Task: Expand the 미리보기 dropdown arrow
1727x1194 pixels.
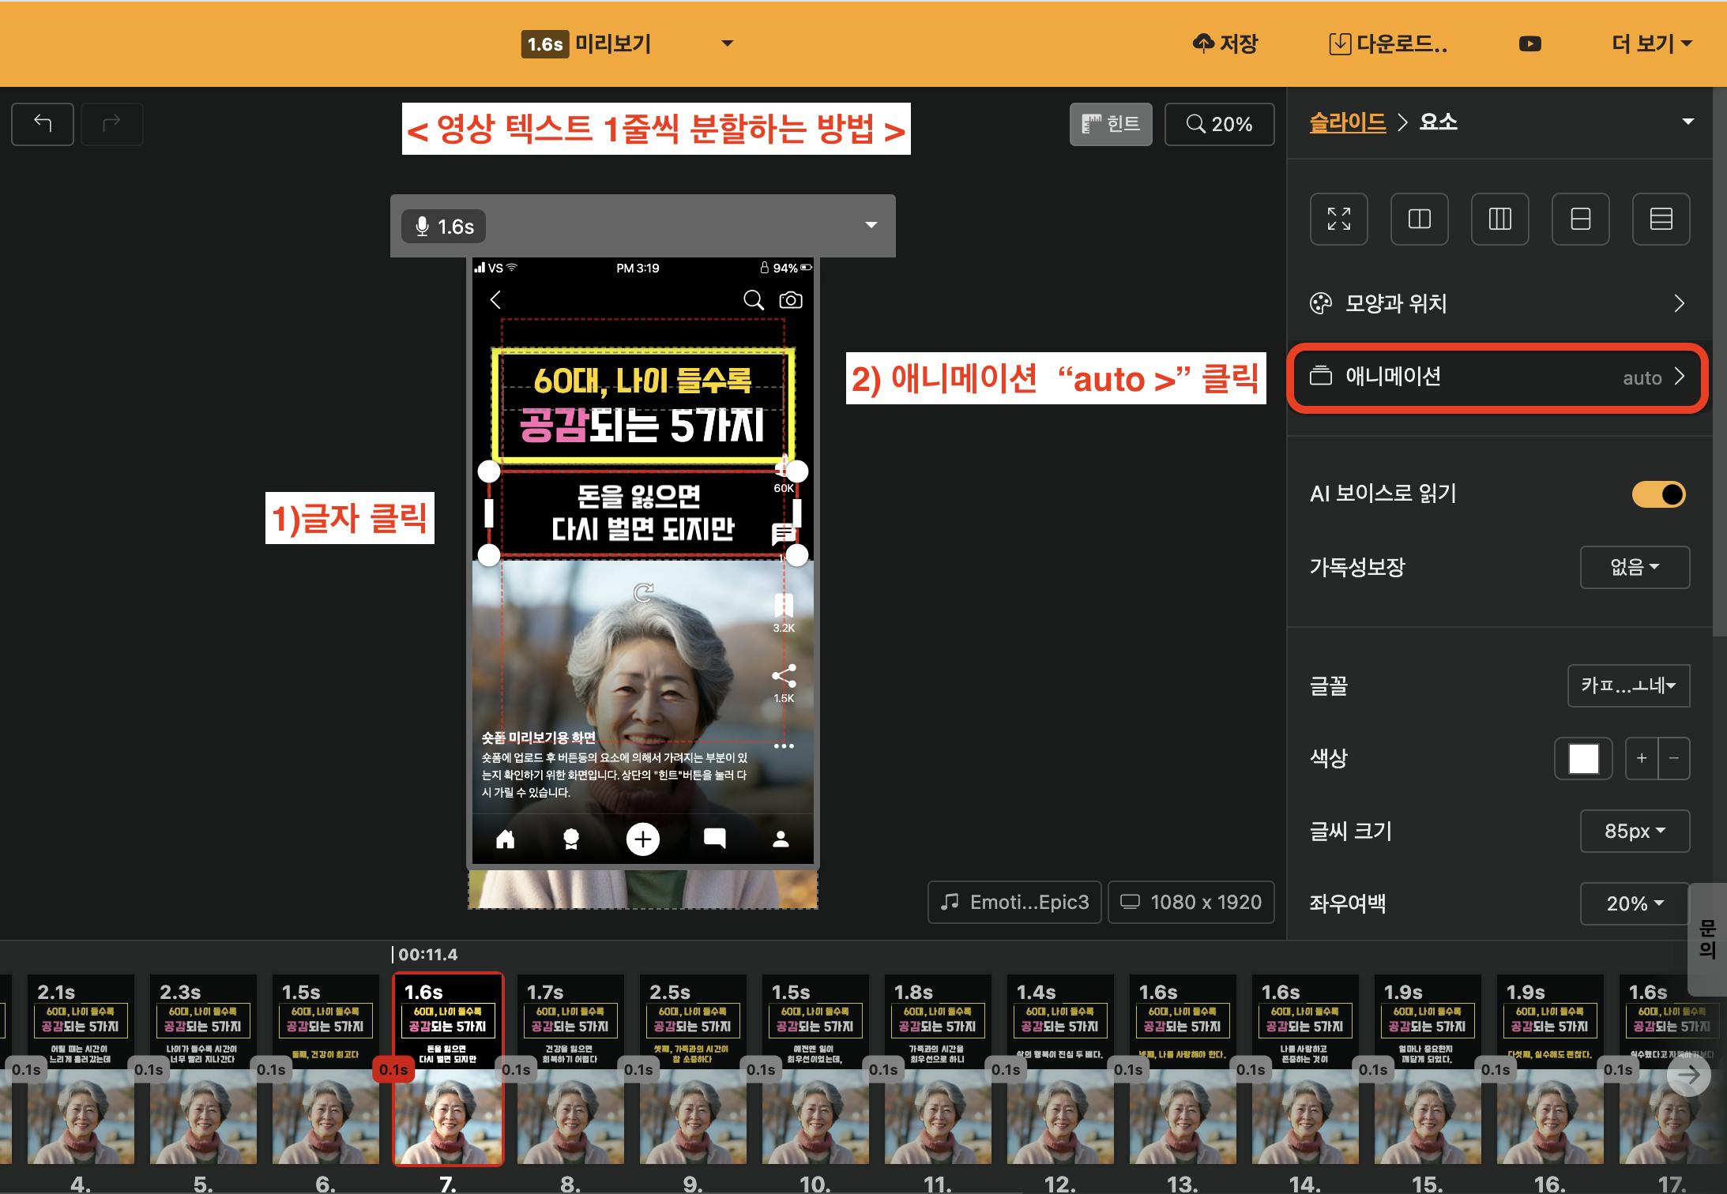Action: [727, 44]
